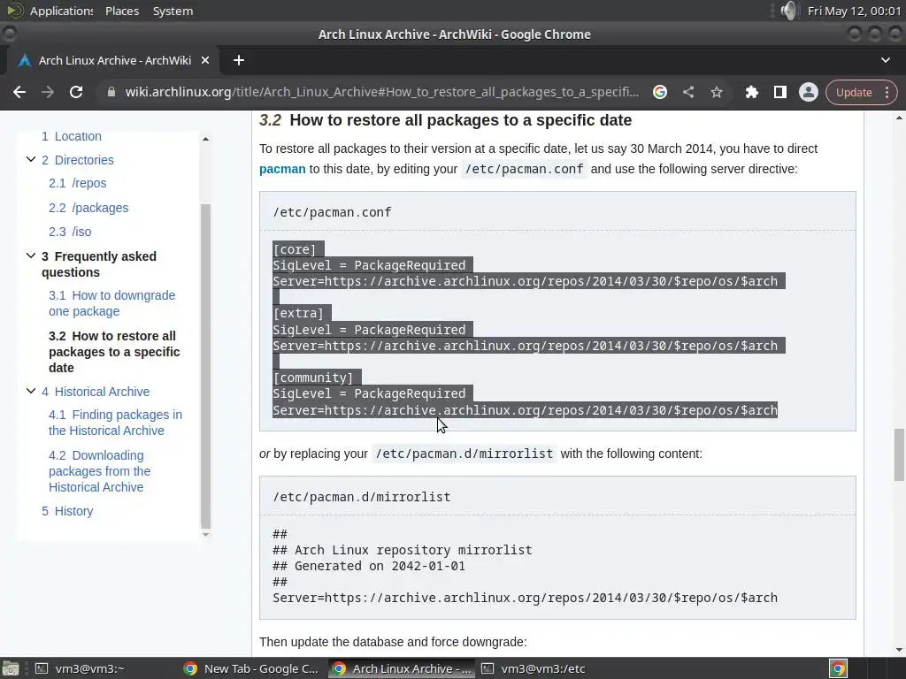Click the Google icon in the address bar
The width and height of the screenshot is (906, 679).
[x=660, y=92]
